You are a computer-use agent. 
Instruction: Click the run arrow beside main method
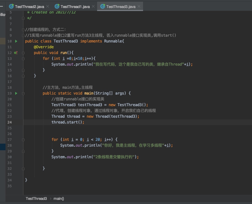16,93
